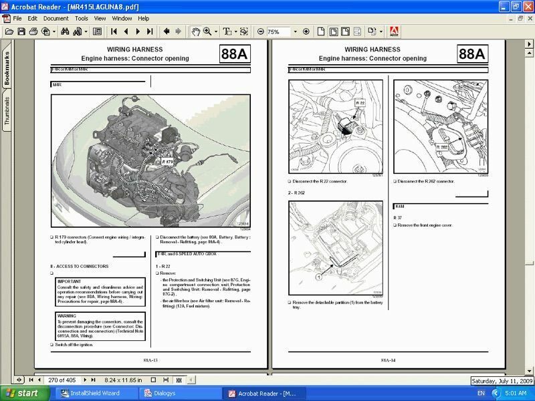Go to last page from status bar
535x401 pixels.
pos(93,380)
